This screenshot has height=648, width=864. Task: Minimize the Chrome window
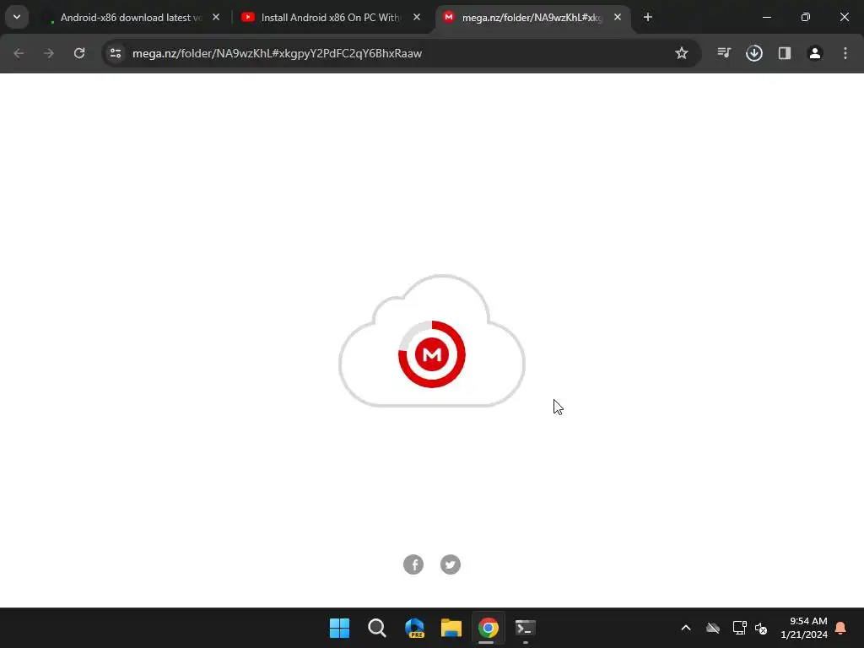point(766,18)
